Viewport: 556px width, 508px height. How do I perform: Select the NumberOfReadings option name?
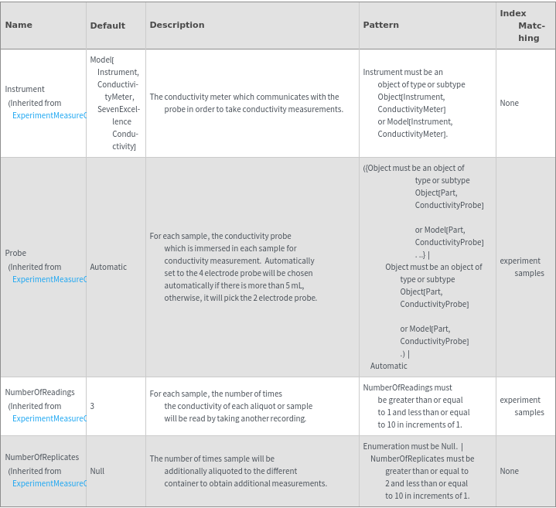[x=39, y=392]
